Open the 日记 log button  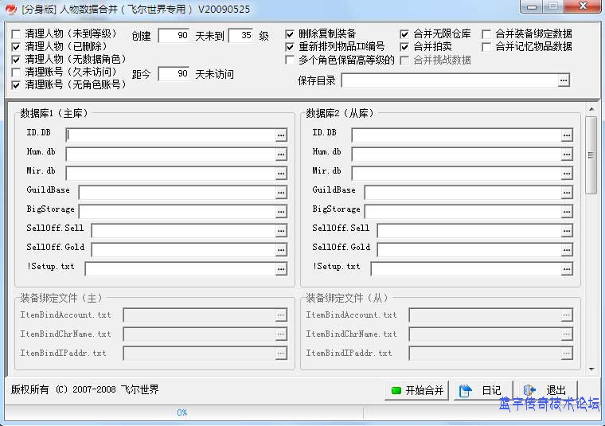point(482,390)
